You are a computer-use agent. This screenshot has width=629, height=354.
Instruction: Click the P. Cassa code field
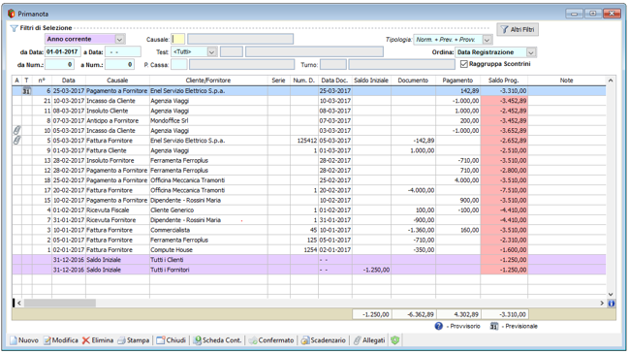pos(179,64)
